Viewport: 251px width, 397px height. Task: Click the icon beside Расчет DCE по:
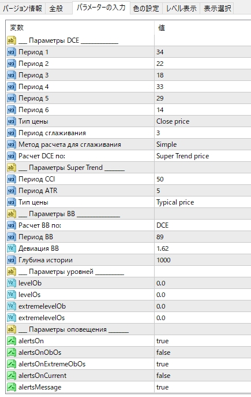click(12, 156)
